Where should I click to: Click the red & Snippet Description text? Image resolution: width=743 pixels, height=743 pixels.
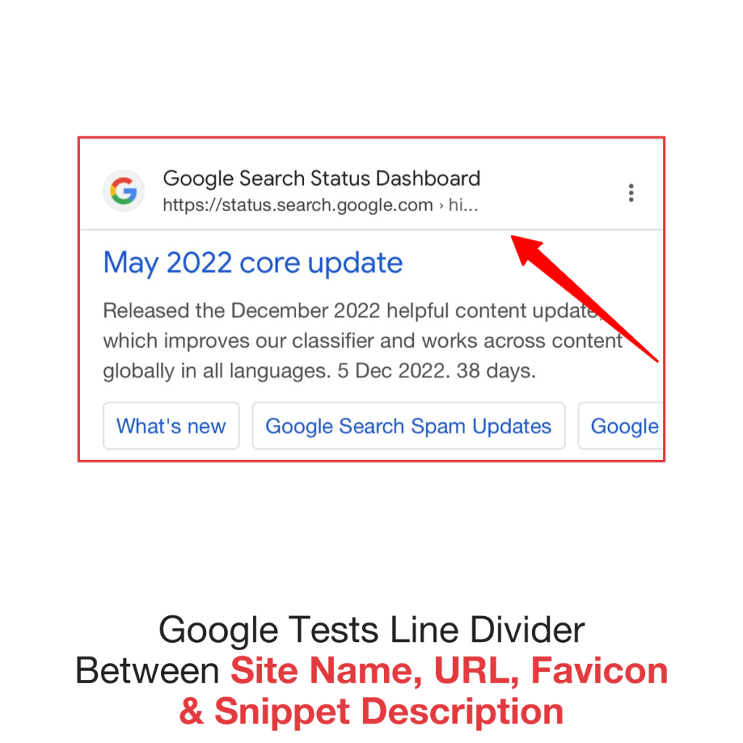pos(371,712)
